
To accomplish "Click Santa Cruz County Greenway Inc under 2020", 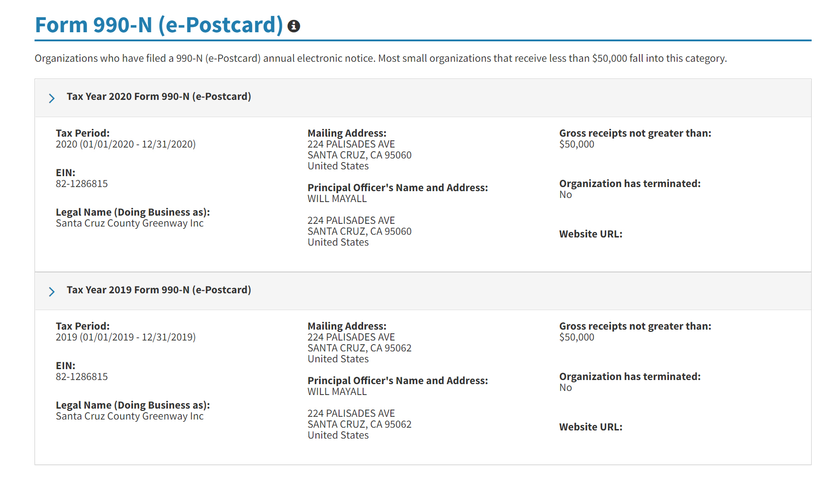I will click(x=130, y=223).
